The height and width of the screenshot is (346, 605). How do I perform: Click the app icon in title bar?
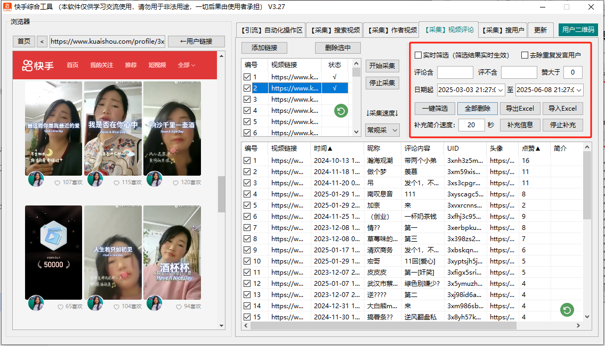(x=7, y=7)
